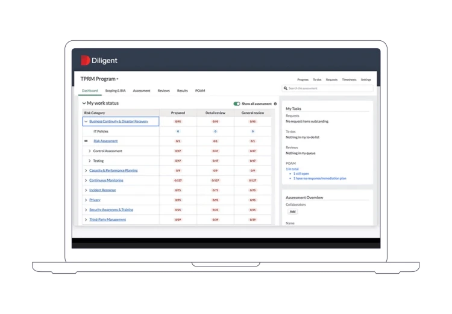Screen dimensions: 452x314
Task: Expand the Incident Response row
Action: click(86, 190)
